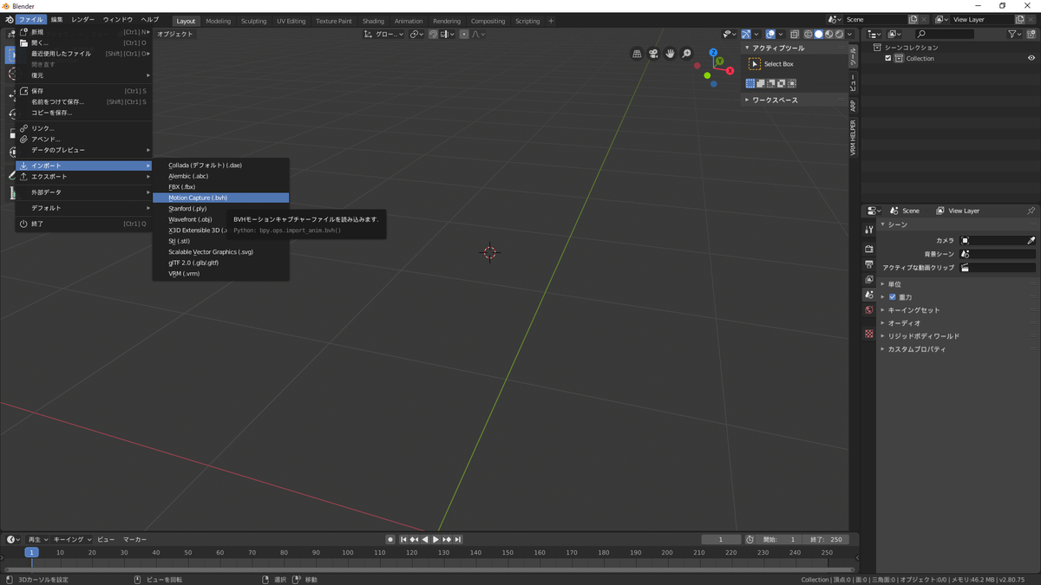Viewport: 1041px width, 585px height.
Task: Click the hand pan-view icon
Action: (x=670, y=54)
